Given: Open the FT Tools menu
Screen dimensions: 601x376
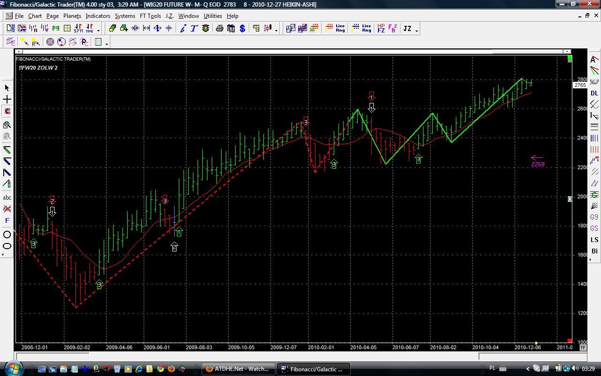Looking at the screenshot, I should click(x=150, y=16).
